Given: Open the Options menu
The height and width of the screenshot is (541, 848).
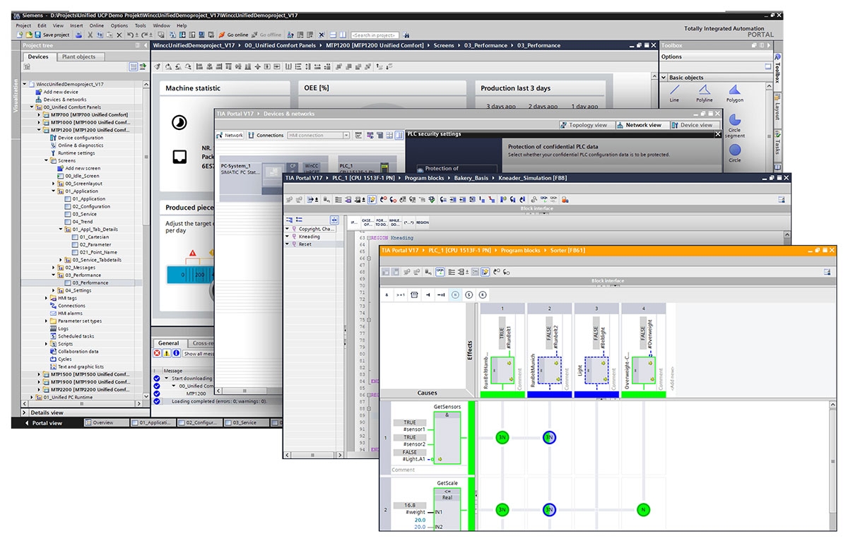Looking at the screenshot, I should tap(119, 25).
